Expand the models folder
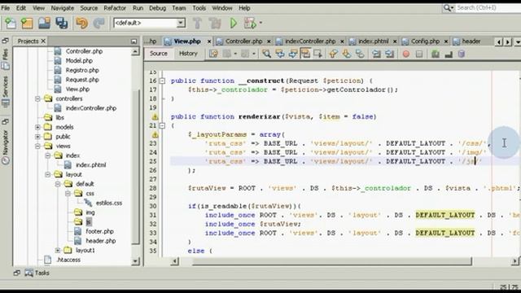This screenshot has height=293, width=521. coord(37,127)
